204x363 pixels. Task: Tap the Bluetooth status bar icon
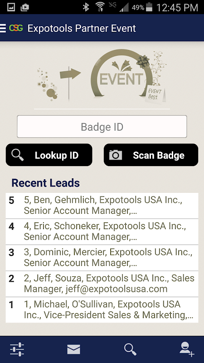coord(86,7)
